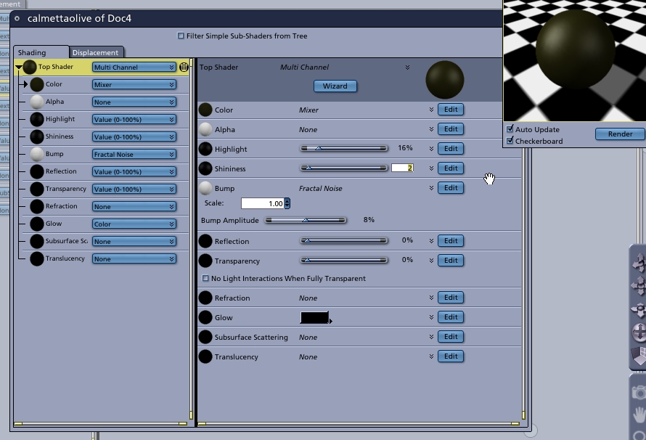Select the hand pan tool in right toolbar
This screenshot has height=440, width=646.
click(x=639, y=415)
